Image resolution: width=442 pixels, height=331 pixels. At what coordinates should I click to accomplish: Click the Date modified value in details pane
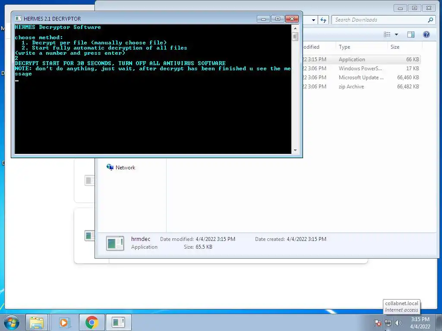(215, 239)
